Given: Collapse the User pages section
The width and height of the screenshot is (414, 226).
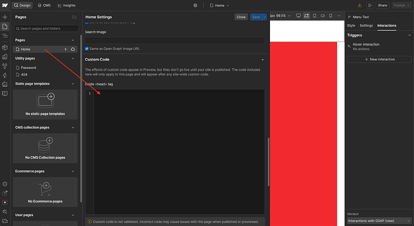Looking at the screenshot, I should [73, 215].
